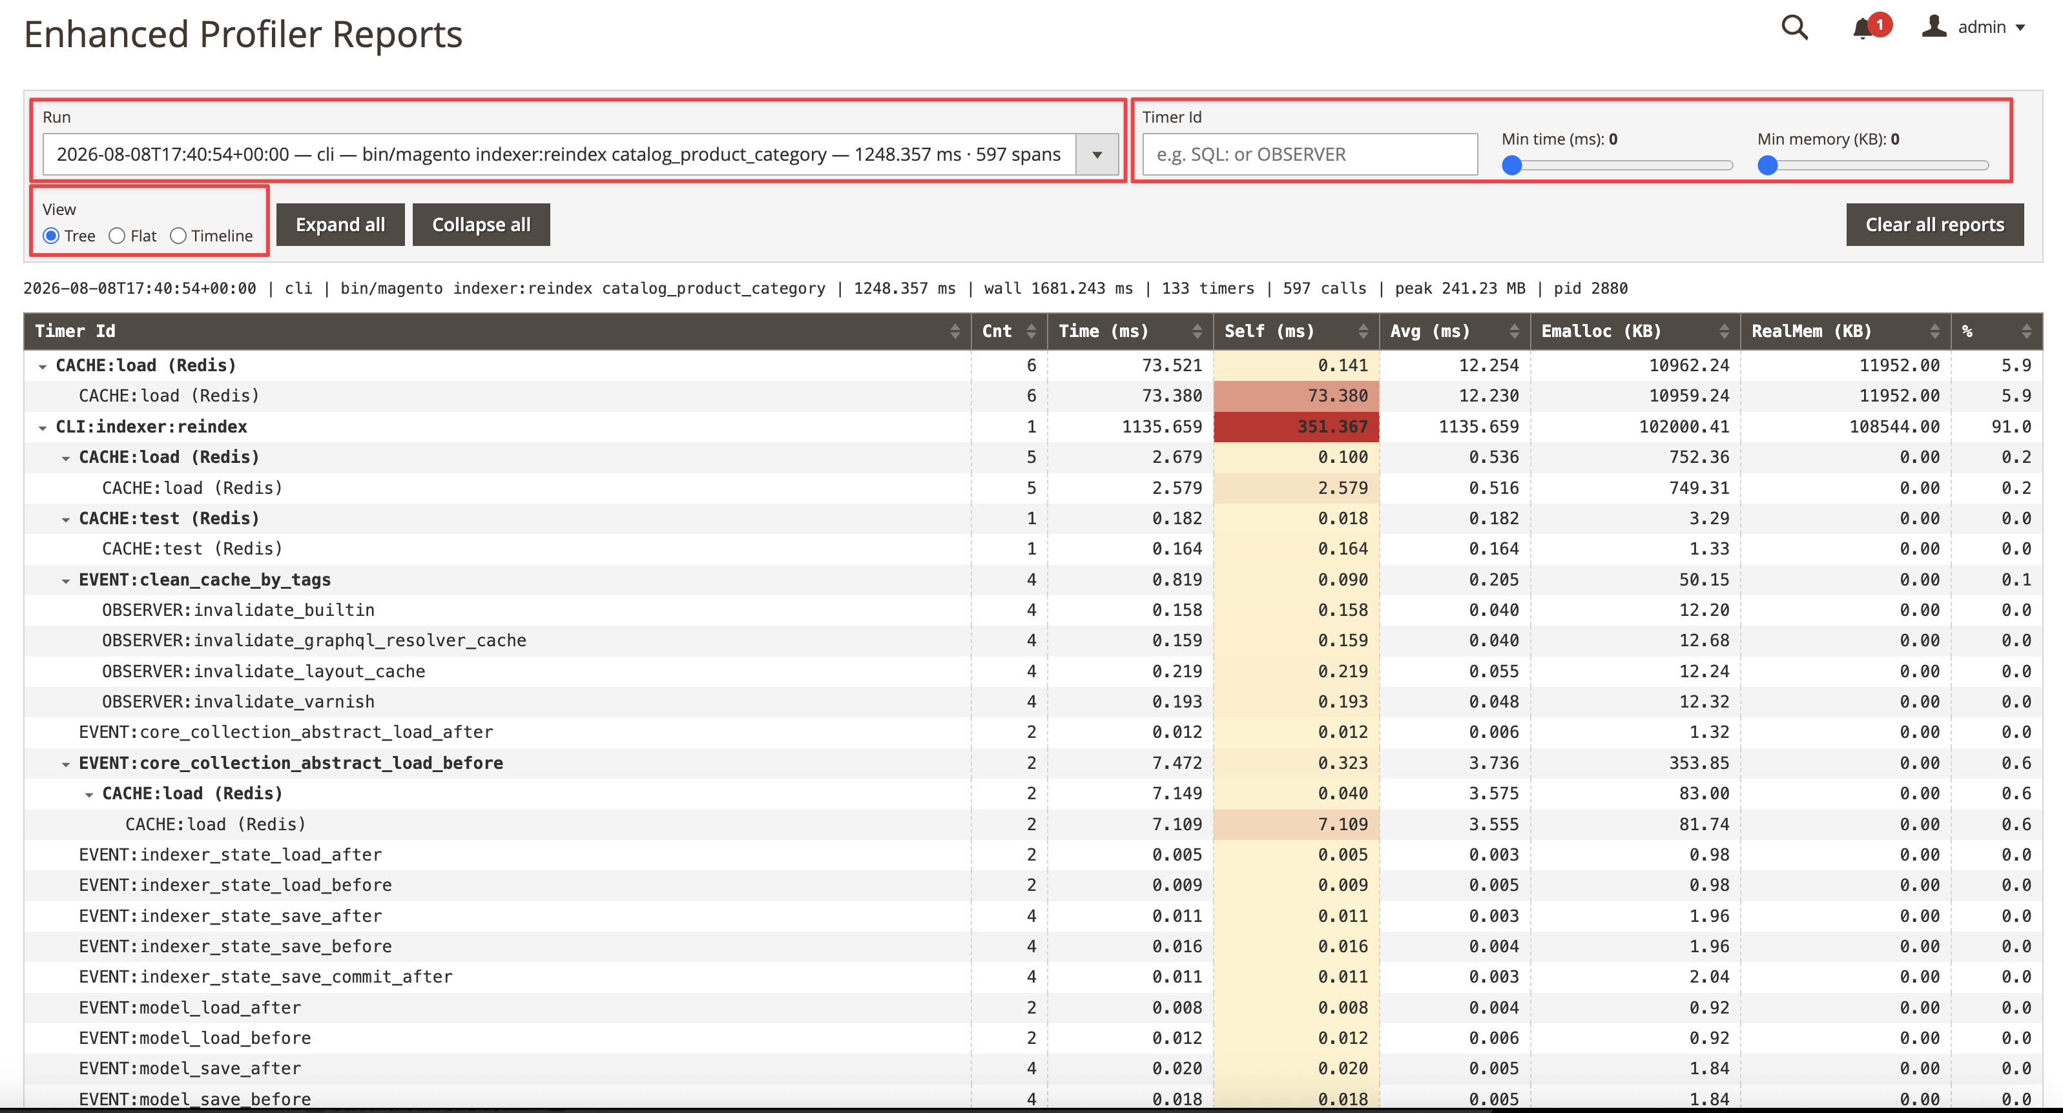Viewport: 2063px width, 1113px height.
Task: Click the red notification count badge
Action: tap(1880, 25)
